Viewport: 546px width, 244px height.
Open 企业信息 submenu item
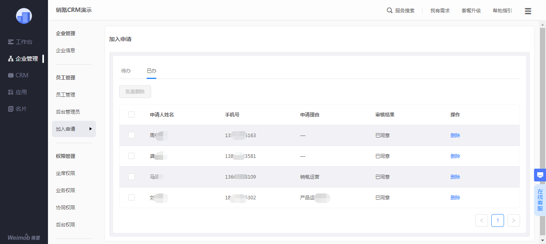(x=66, y=51)
